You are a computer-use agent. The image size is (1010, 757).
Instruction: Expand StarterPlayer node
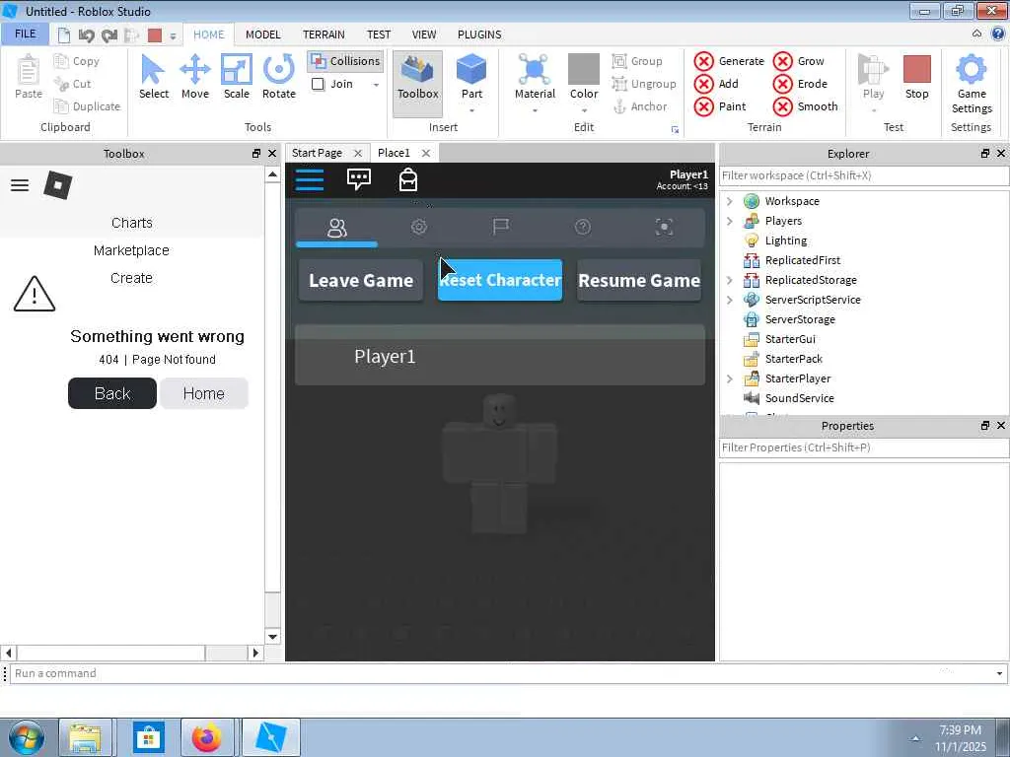tap(729, 378)
